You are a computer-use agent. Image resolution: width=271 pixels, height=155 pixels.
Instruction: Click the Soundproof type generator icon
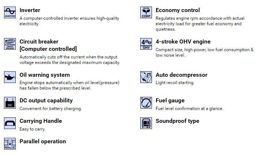pos(146,123)
